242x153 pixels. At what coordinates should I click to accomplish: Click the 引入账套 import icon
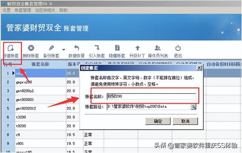tap(97, 48)
